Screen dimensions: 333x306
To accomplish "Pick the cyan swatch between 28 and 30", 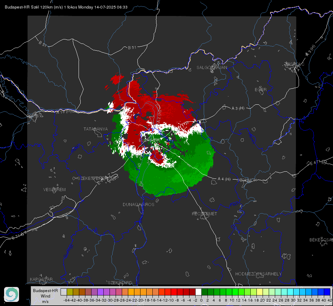I will point(290,292).
